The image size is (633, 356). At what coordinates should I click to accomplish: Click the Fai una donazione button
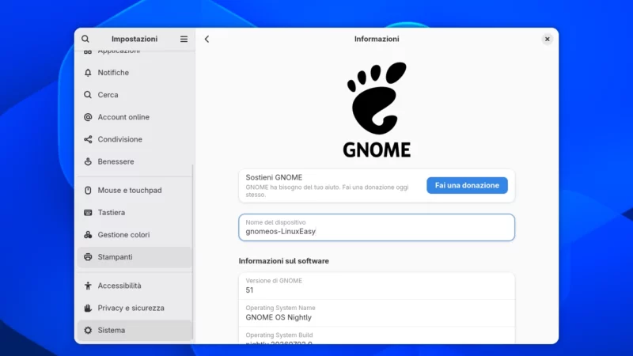467,185
